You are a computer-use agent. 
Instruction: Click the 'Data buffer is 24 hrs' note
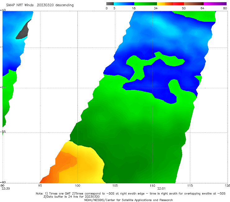click(71, 197)
